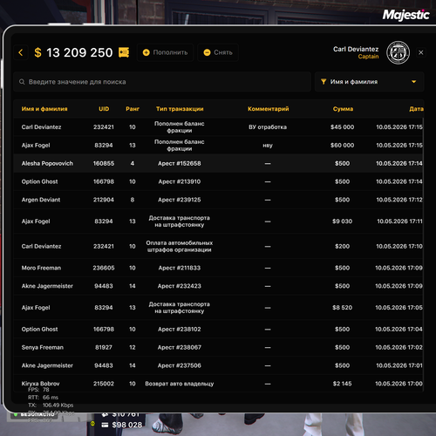Open the Имя и фамилия filter dropdown
The image size is (436, 436).
369,82
